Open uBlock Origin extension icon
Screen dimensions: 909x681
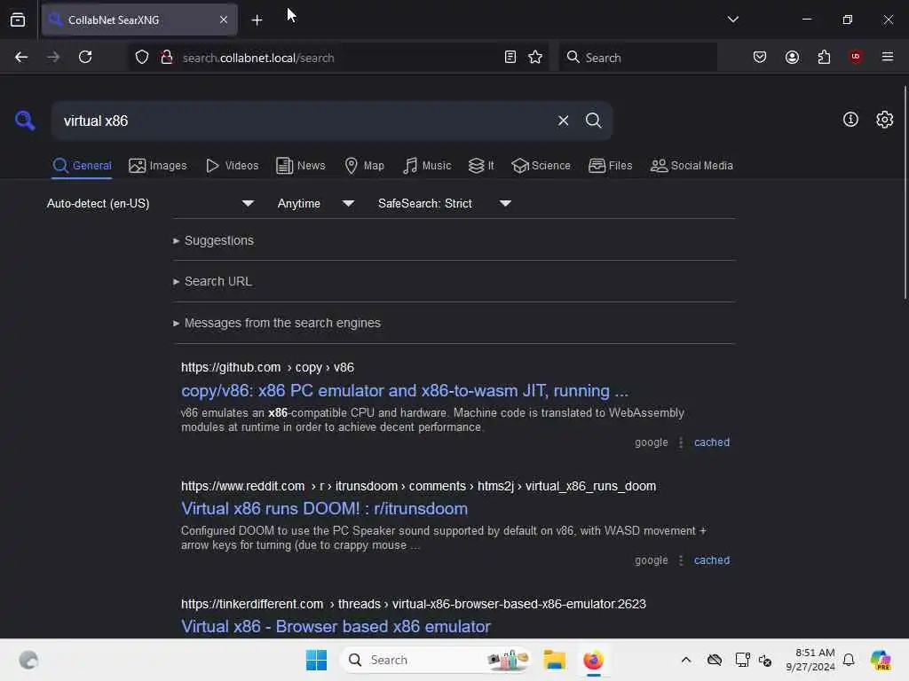(x=856, y=57)
